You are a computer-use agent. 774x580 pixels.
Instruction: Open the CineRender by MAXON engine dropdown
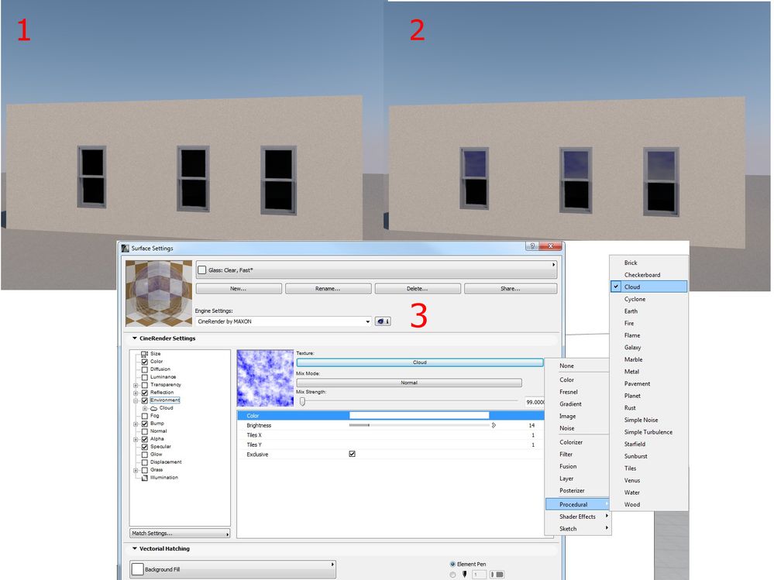point(284,321)
